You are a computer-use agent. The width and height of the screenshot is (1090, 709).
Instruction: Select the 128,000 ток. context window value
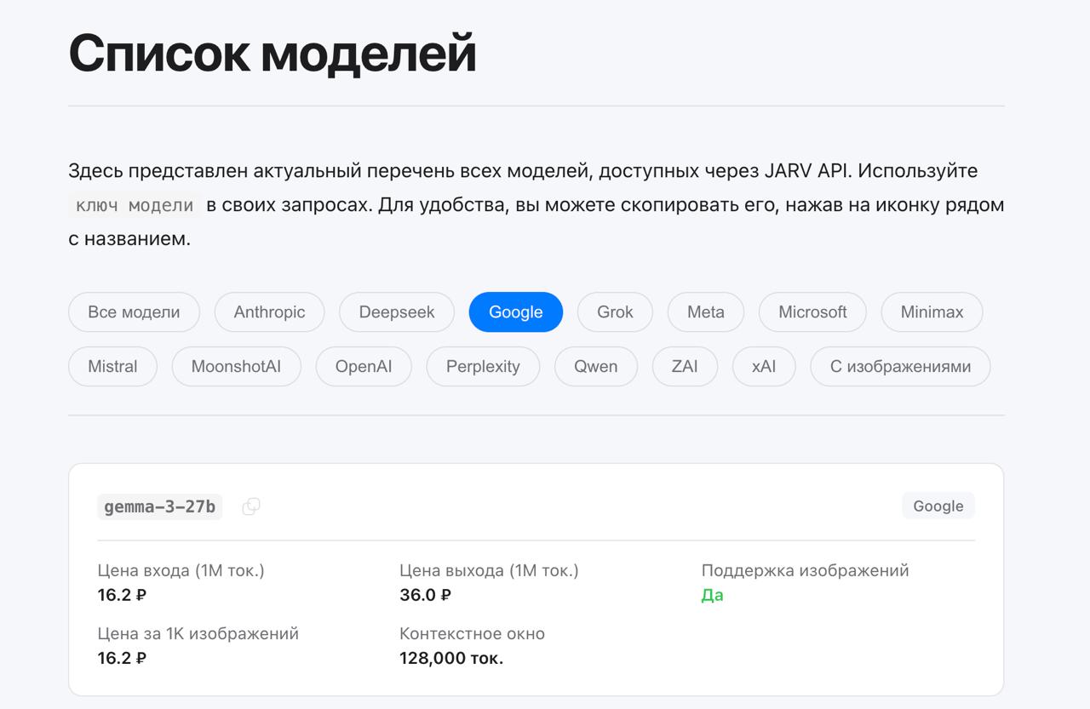[x=451, y=658]
